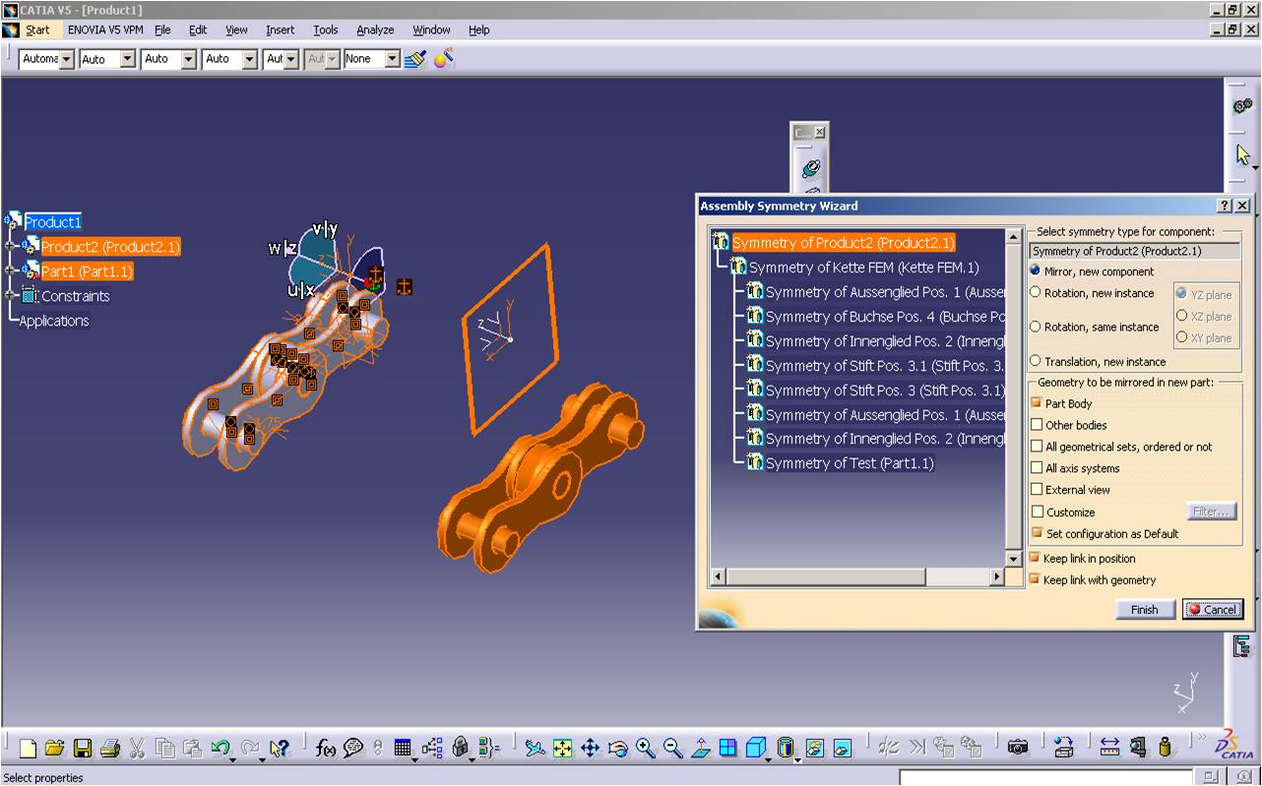This screenshot has width=1262, height=786.
Task: Click the Create Multi-View icon
Action: tap(727, 749)
